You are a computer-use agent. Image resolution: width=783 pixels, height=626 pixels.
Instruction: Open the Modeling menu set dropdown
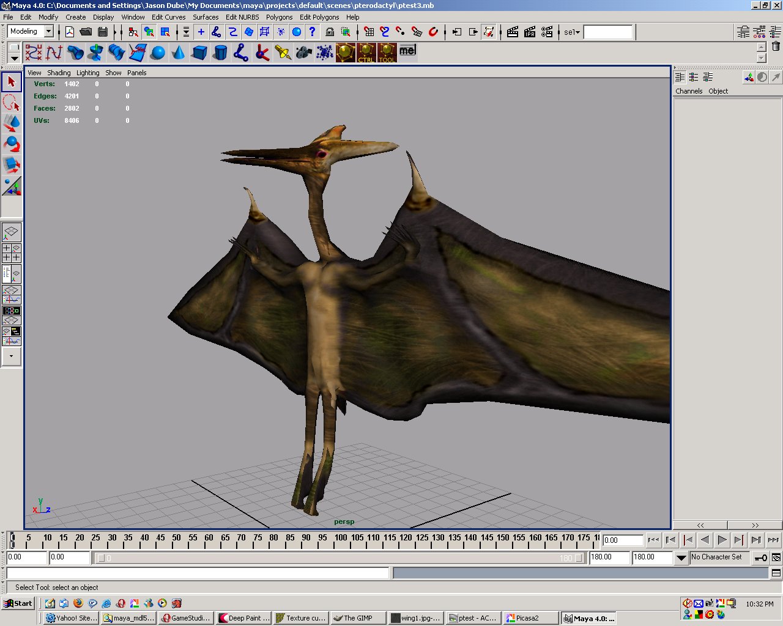49,32
